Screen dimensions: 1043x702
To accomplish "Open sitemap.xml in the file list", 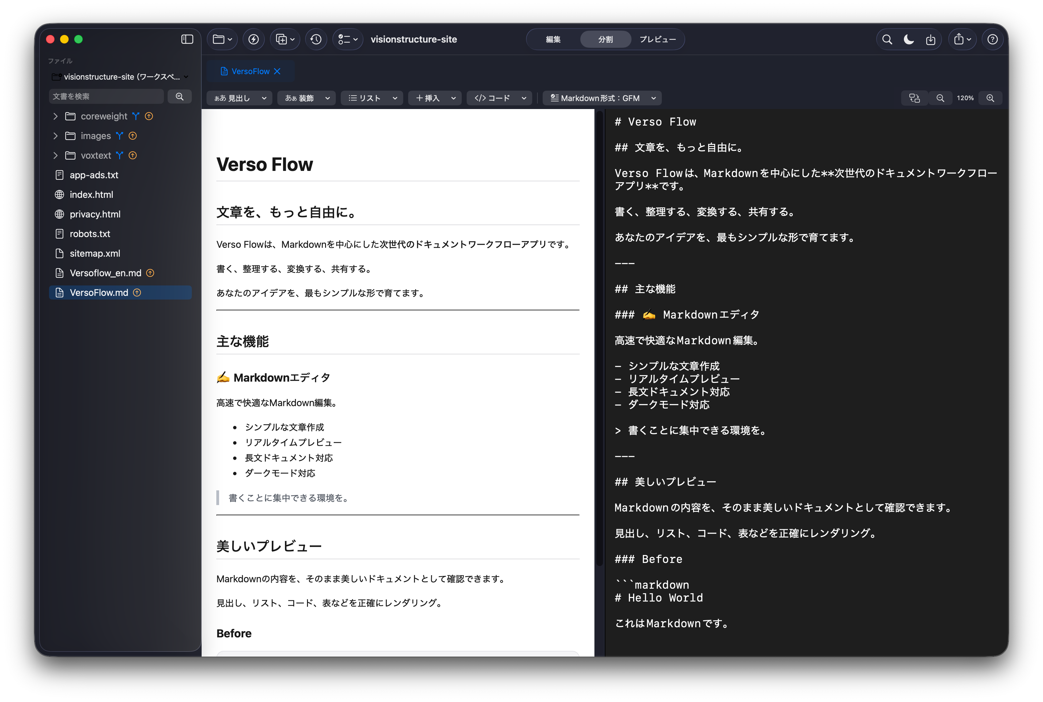I will pyautogui.click(x=120, y=253).
